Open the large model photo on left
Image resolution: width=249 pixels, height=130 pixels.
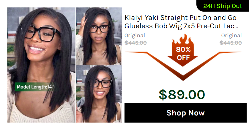tap(41, 65)
